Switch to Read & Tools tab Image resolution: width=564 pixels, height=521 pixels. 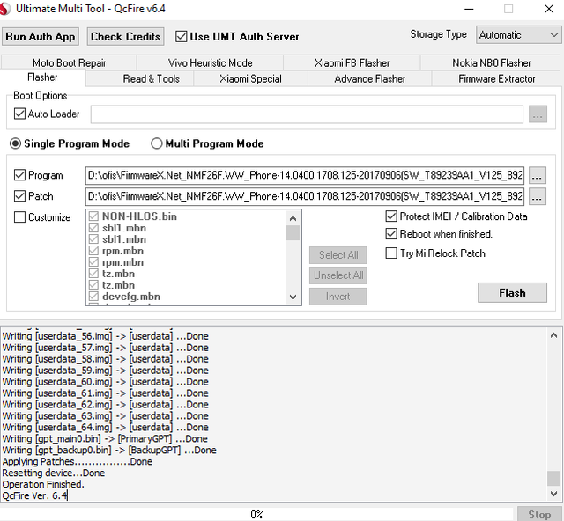(151, 78)
